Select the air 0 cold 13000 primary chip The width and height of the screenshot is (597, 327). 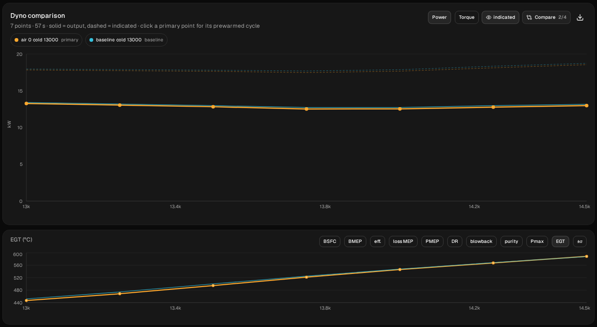tap(46, 40)
